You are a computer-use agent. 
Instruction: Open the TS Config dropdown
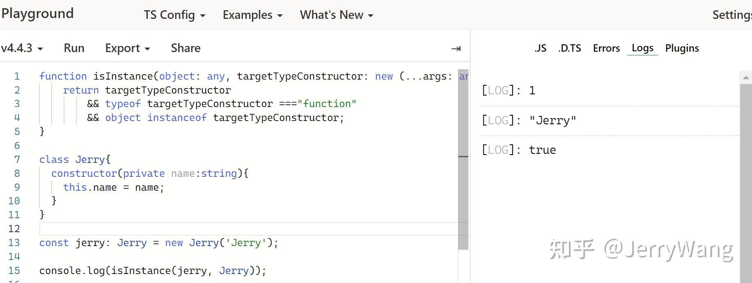point(174,15)
